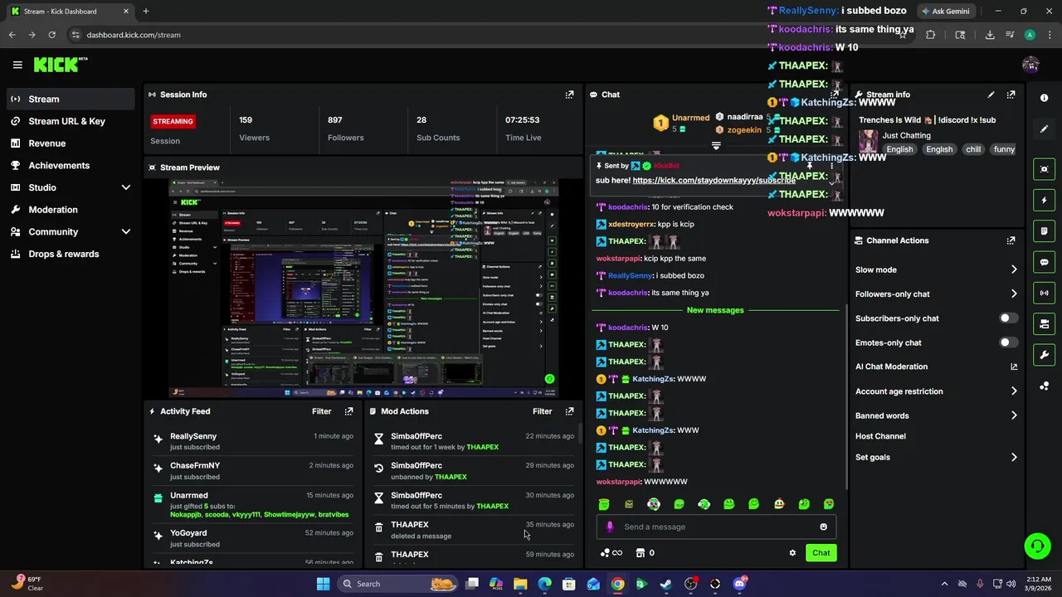Open the info panel icon in right sidebar
Image resolution: width=1062 pixels, height=597 pixels.
tap(1044, 98)
